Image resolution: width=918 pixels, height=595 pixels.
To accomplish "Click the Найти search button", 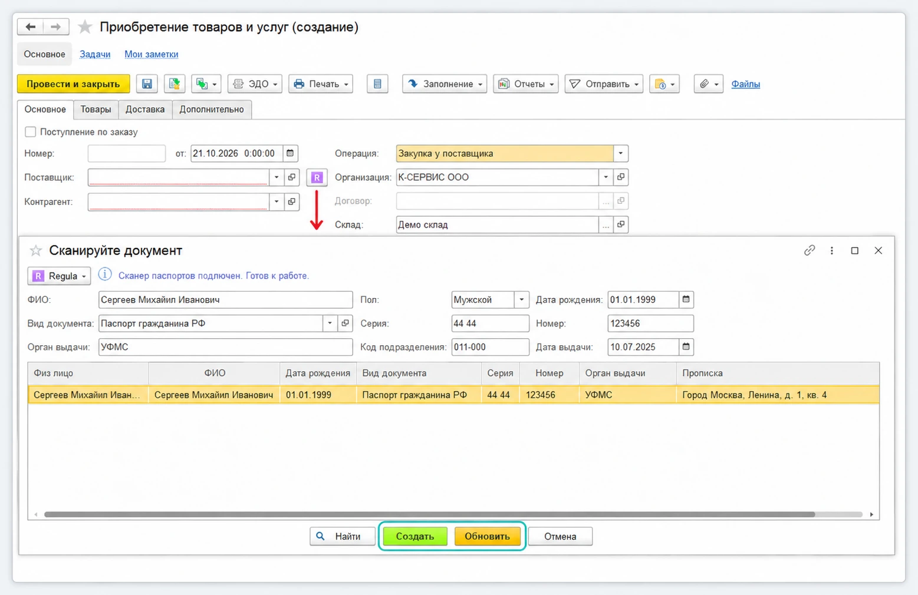I will (343, 536).
